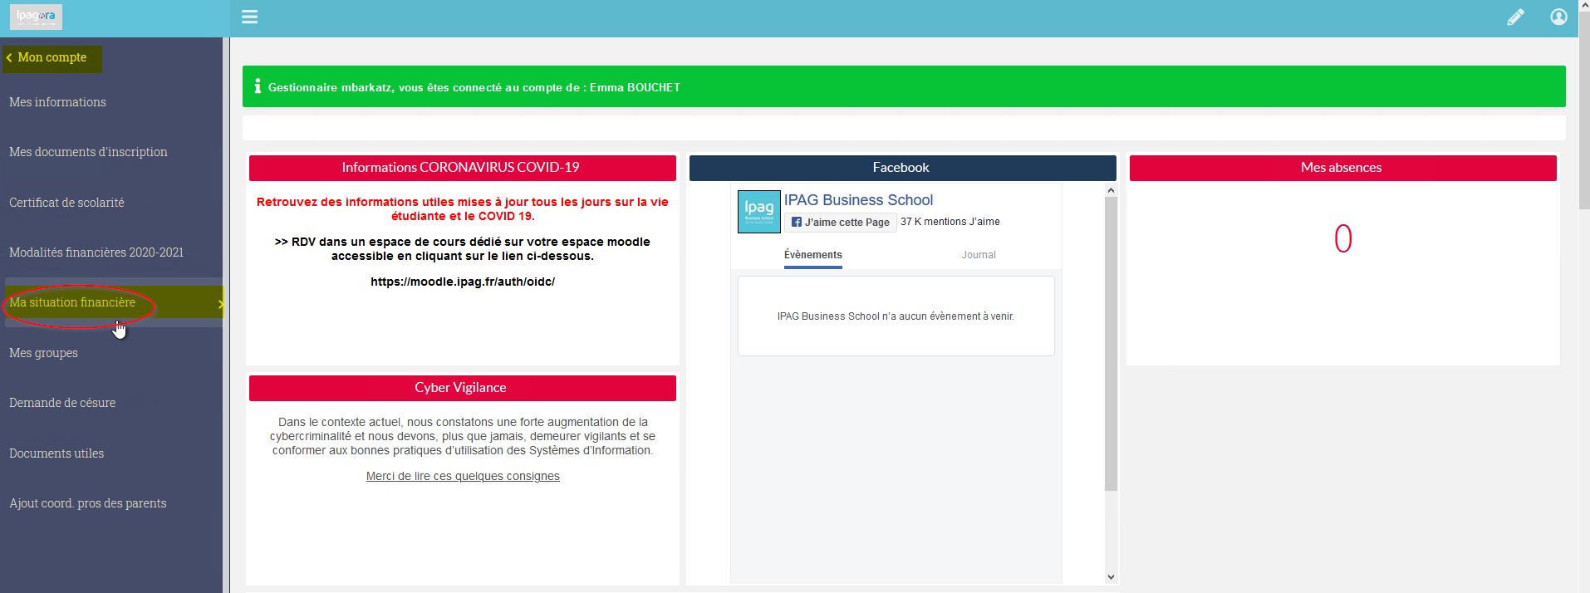Open the moodle.ipag.fr link

463,282
